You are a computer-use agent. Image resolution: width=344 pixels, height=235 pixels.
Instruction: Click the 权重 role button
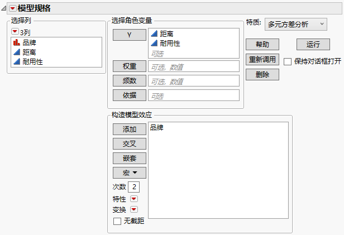coord(130,66)
